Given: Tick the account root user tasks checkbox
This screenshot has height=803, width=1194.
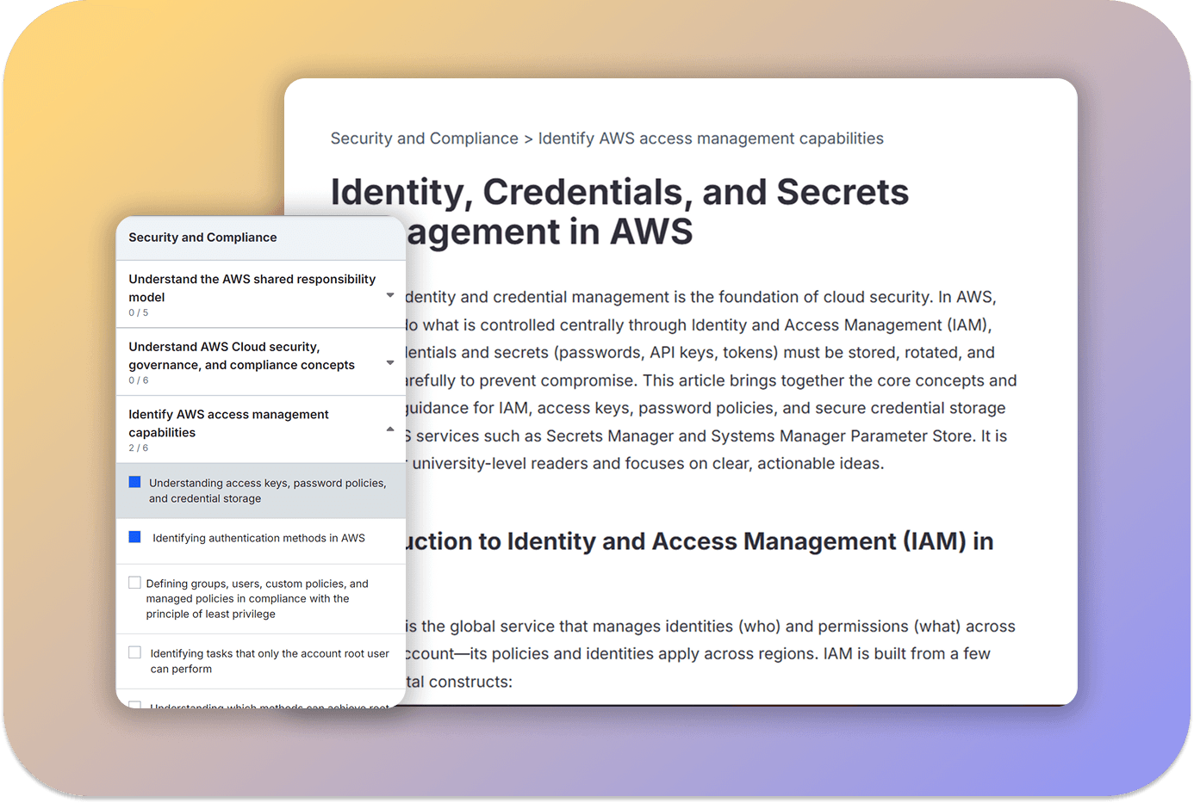Looking at the screenshot, I should pos(134,652).
